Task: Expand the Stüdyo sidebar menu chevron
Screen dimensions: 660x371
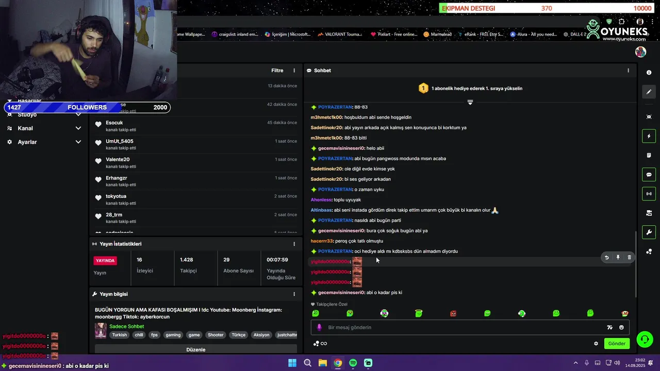Action: (x=78, y=114)
